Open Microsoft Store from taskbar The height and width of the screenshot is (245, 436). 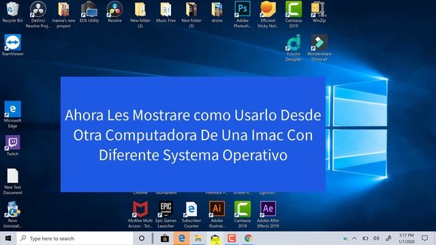[x=165, y=238]
